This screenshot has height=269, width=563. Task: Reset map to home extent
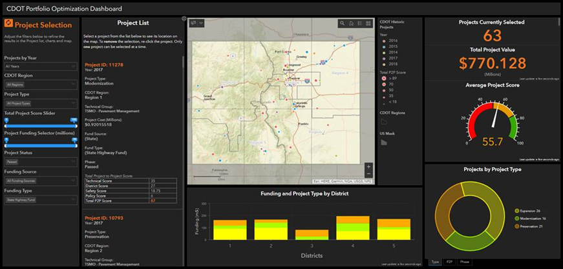click(x=351, y=23)
